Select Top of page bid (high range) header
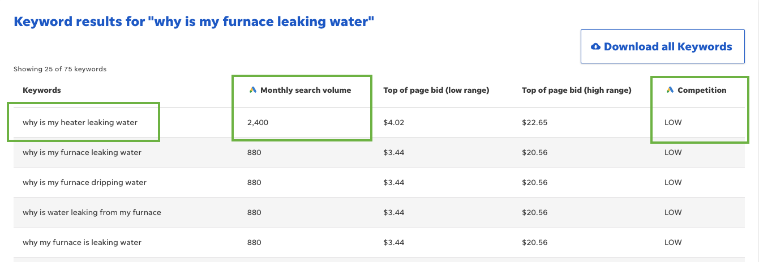Viewport: 759px width, 262px height. point(577,90)
